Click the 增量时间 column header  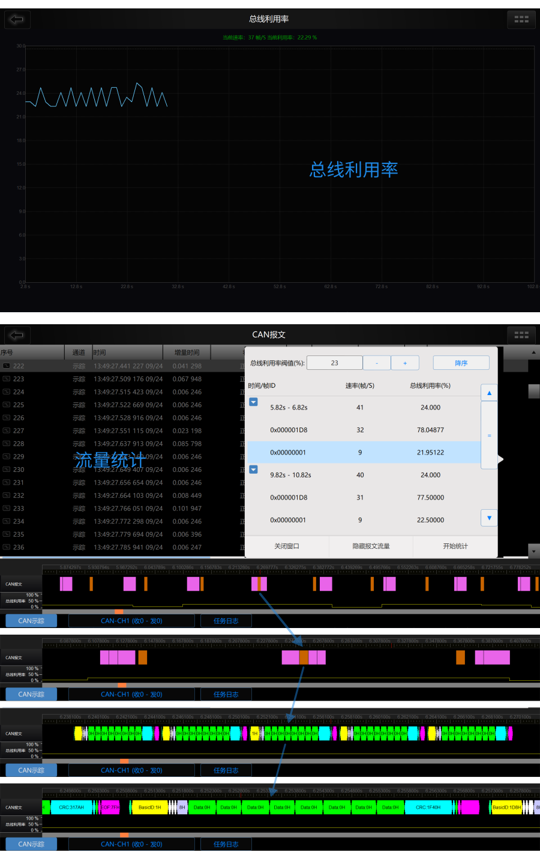[x=187, y=352]
